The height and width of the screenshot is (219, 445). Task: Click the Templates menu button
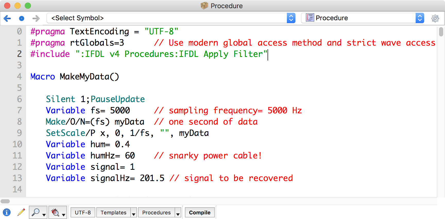point(113,213)
